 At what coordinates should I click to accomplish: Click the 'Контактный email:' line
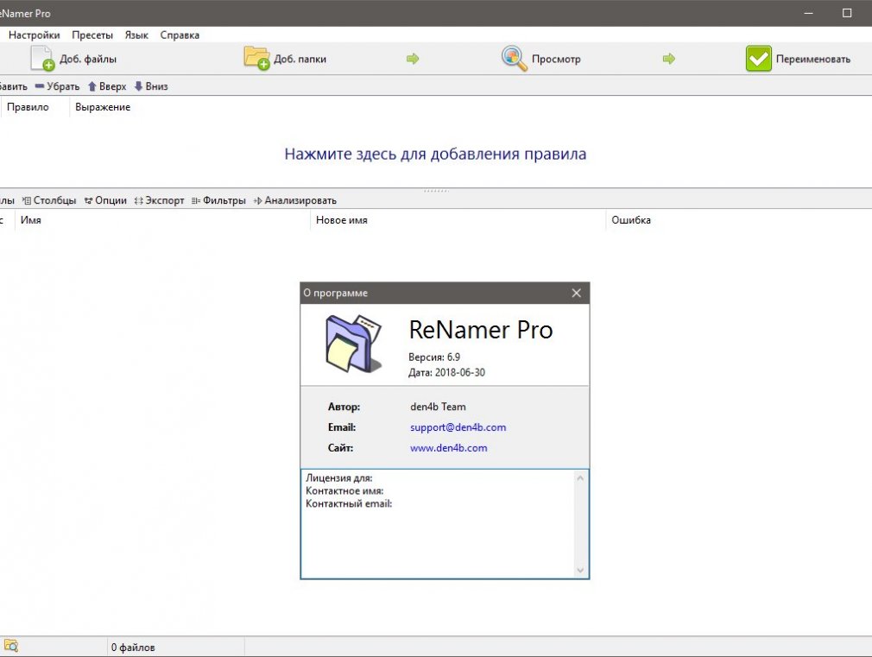pyautogui.click(x=350, y=503)
